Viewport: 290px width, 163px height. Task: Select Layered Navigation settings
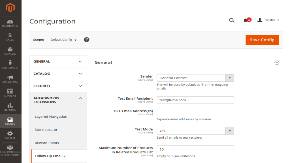coord(51,117)
